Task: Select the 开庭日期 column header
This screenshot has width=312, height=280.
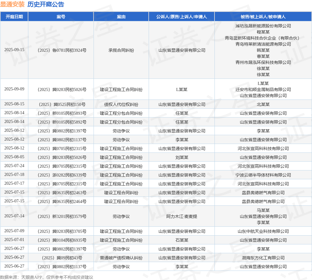Action: (14, 17)
